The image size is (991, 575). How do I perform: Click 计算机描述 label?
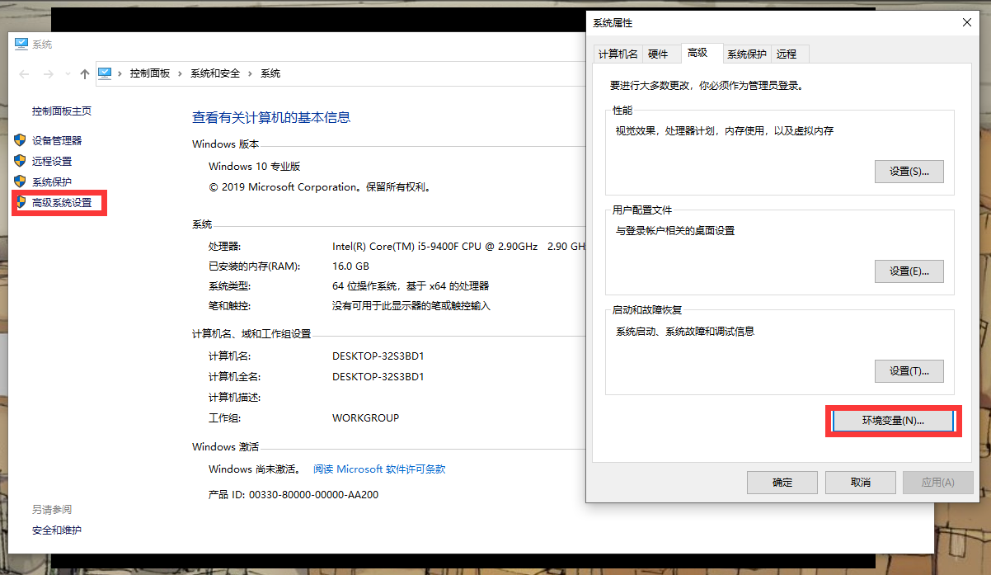[235, 397]
